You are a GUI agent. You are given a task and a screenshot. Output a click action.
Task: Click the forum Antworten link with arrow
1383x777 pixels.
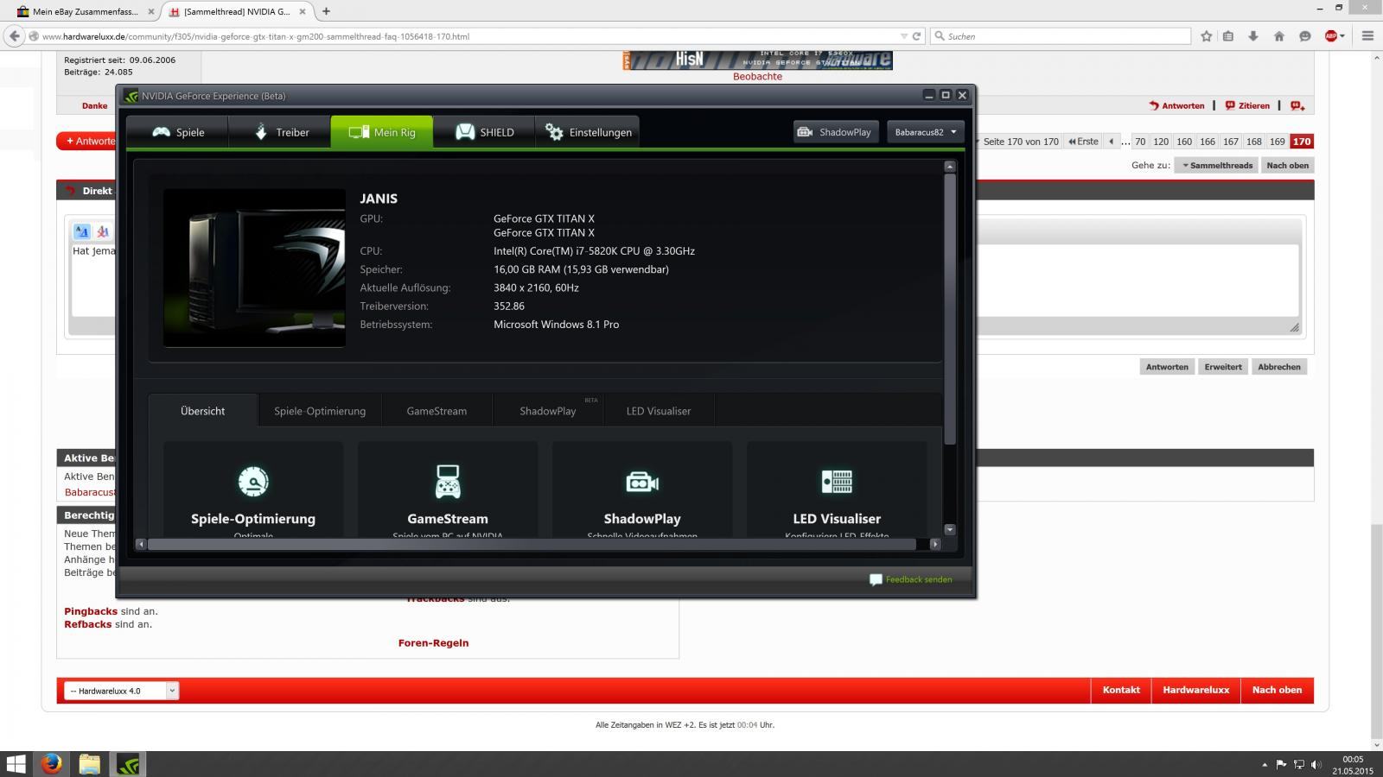coord(1176,105)
